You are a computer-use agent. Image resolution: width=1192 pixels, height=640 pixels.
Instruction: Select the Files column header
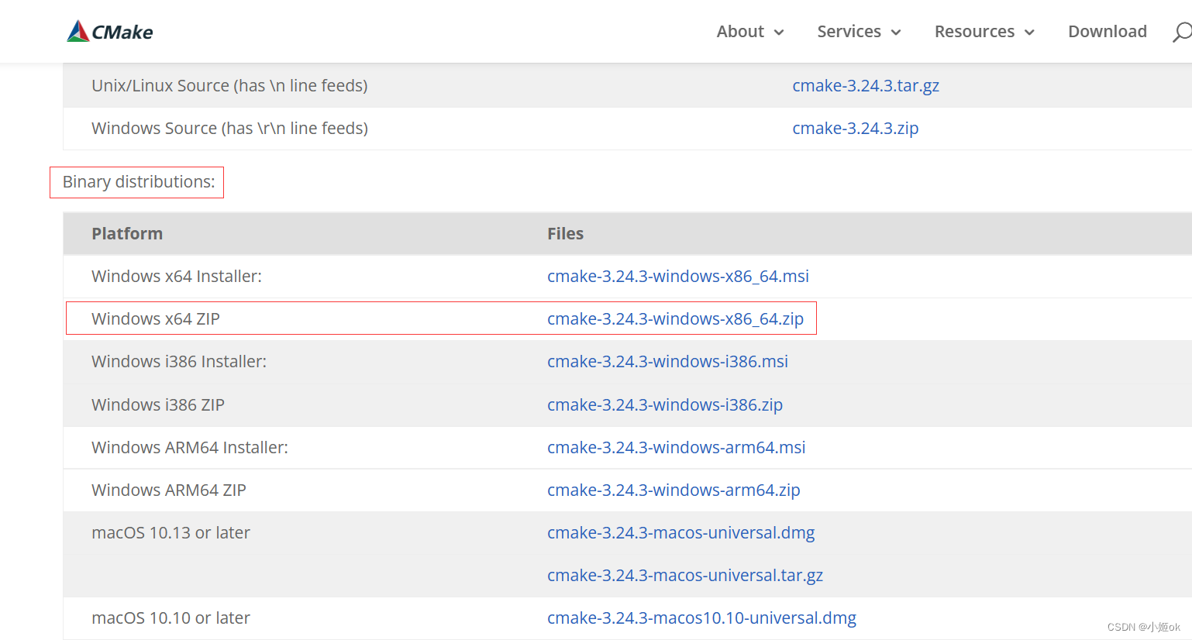tap(565, 233)
